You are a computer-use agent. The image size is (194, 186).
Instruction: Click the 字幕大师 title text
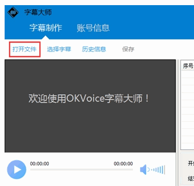pyautogui.click(x=38, y=12)
